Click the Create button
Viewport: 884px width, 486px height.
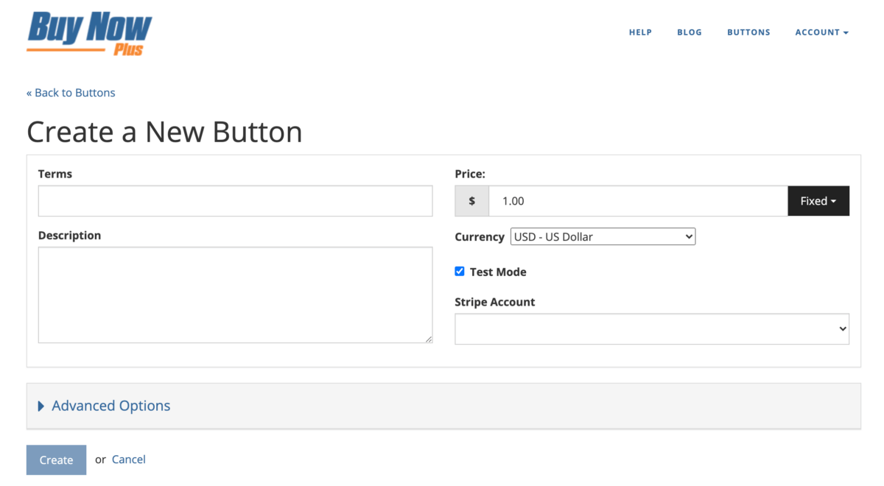pyautogui.click(x=56, y=459)
